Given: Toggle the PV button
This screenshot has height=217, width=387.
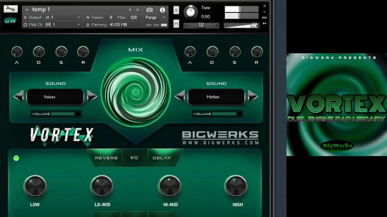Looking at the screenshot, I should tap(265, 23).
